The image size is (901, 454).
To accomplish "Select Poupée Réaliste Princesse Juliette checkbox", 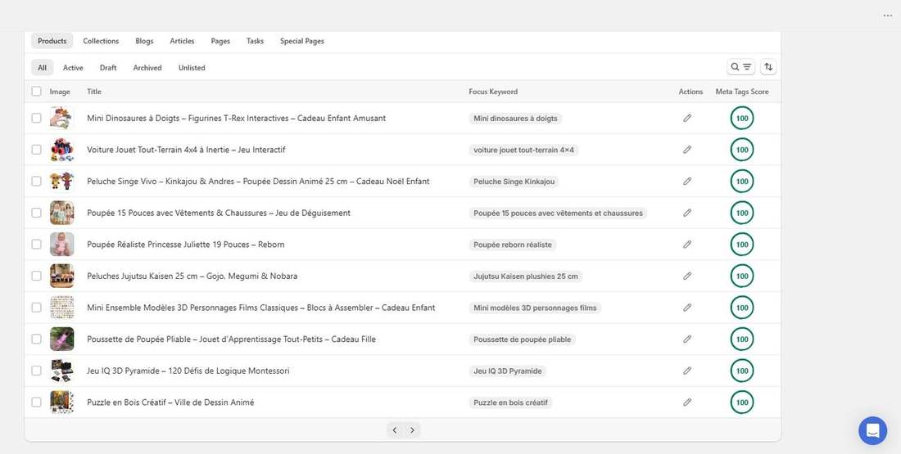I will coord(37,245).
